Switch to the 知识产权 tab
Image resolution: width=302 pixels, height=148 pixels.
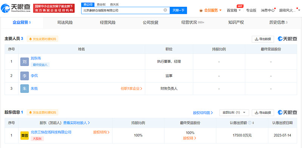[236, 23]
